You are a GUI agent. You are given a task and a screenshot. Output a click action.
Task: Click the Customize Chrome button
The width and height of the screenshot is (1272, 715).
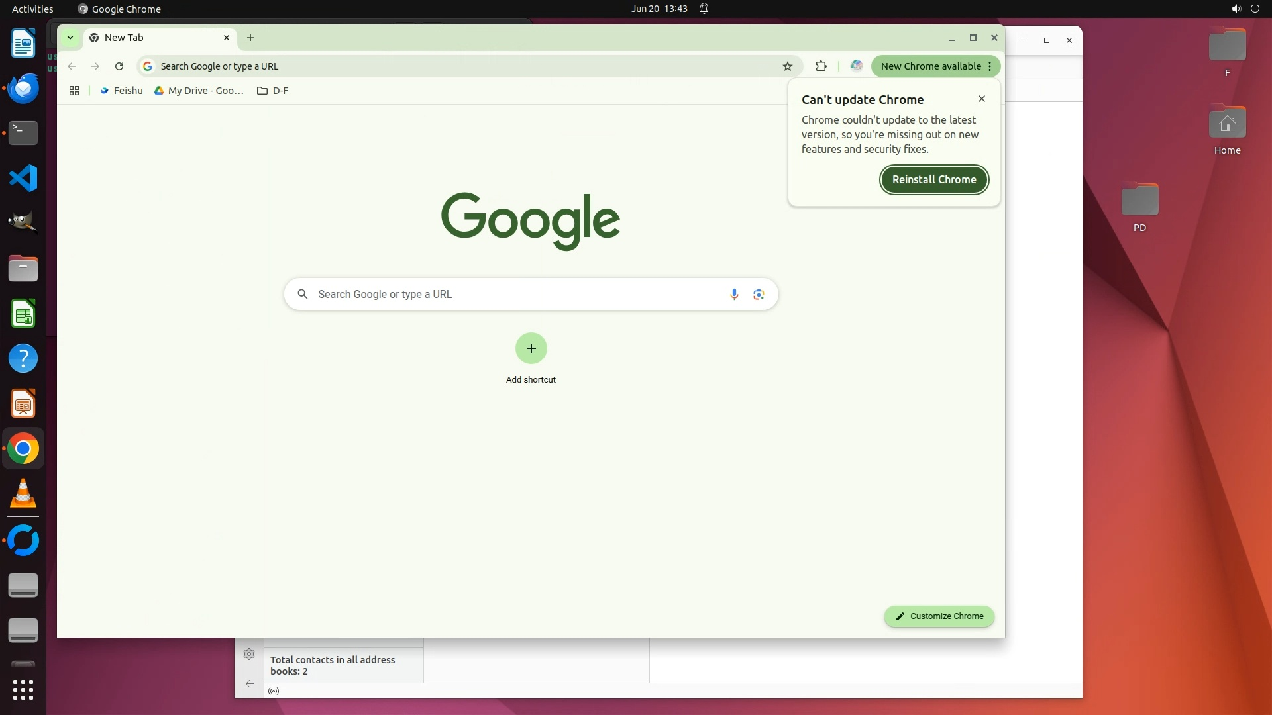[x=939, y=616]
